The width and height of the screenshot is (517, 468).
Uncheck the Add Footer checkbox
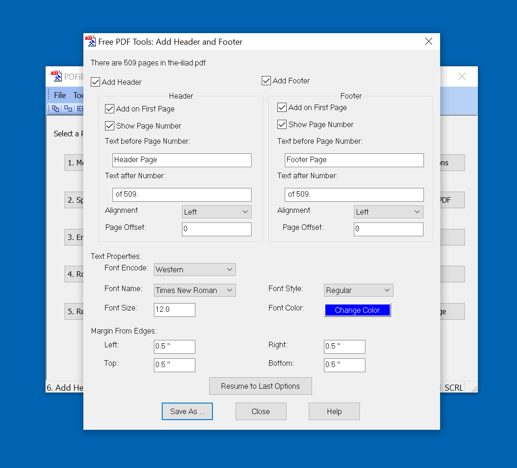coord(266,81)
